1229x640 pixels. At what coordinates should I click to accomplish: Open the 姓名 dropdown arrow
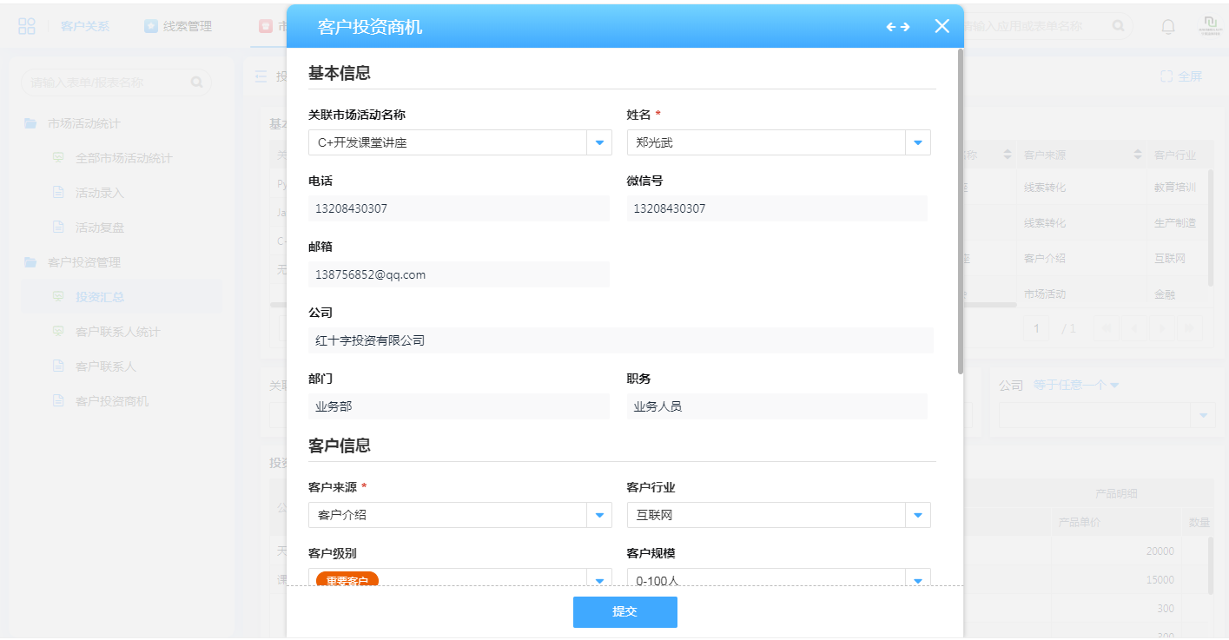coord(918,142)
